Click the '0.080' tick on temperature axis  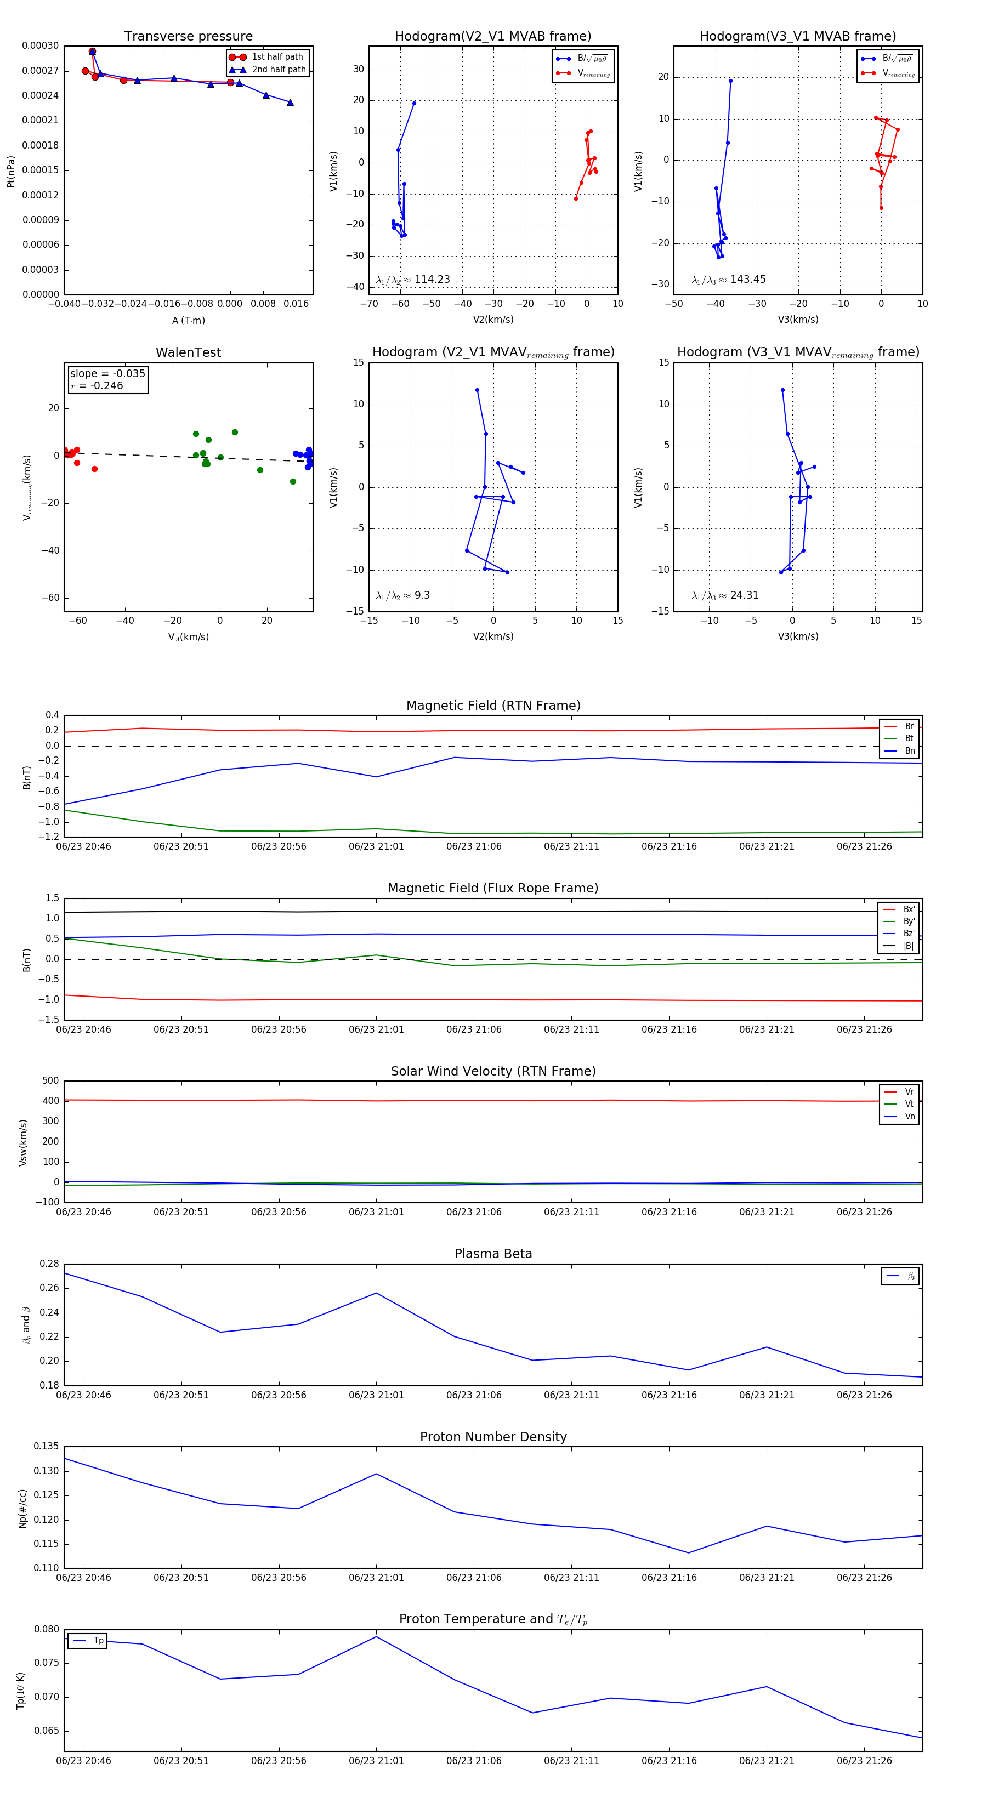[x=47, y=1630]
